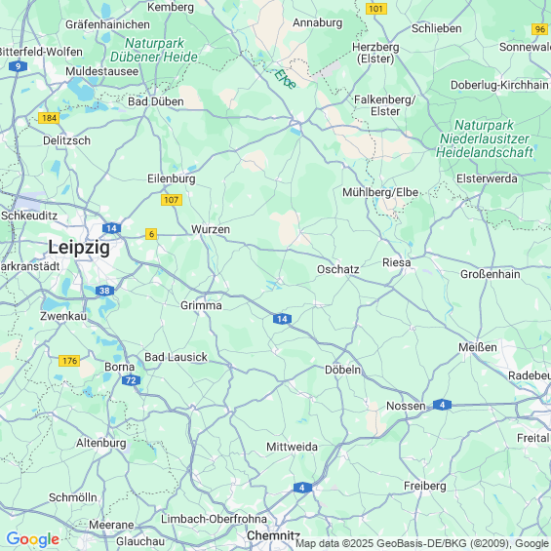This screenshot has width=551, height=551.
Task: Select the Leipzig city label
Action: pyautogui.click(x=79, y=247)
